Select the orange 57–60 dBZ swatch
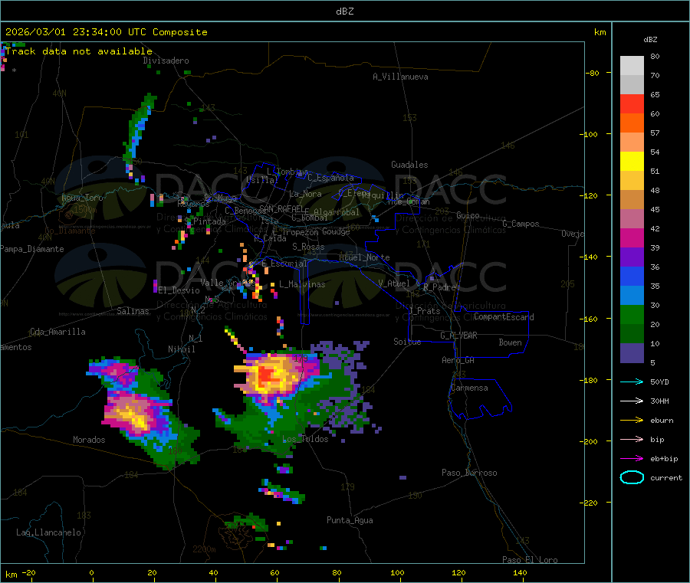Viewport: 690px width, 583px height. coord(632,123)
